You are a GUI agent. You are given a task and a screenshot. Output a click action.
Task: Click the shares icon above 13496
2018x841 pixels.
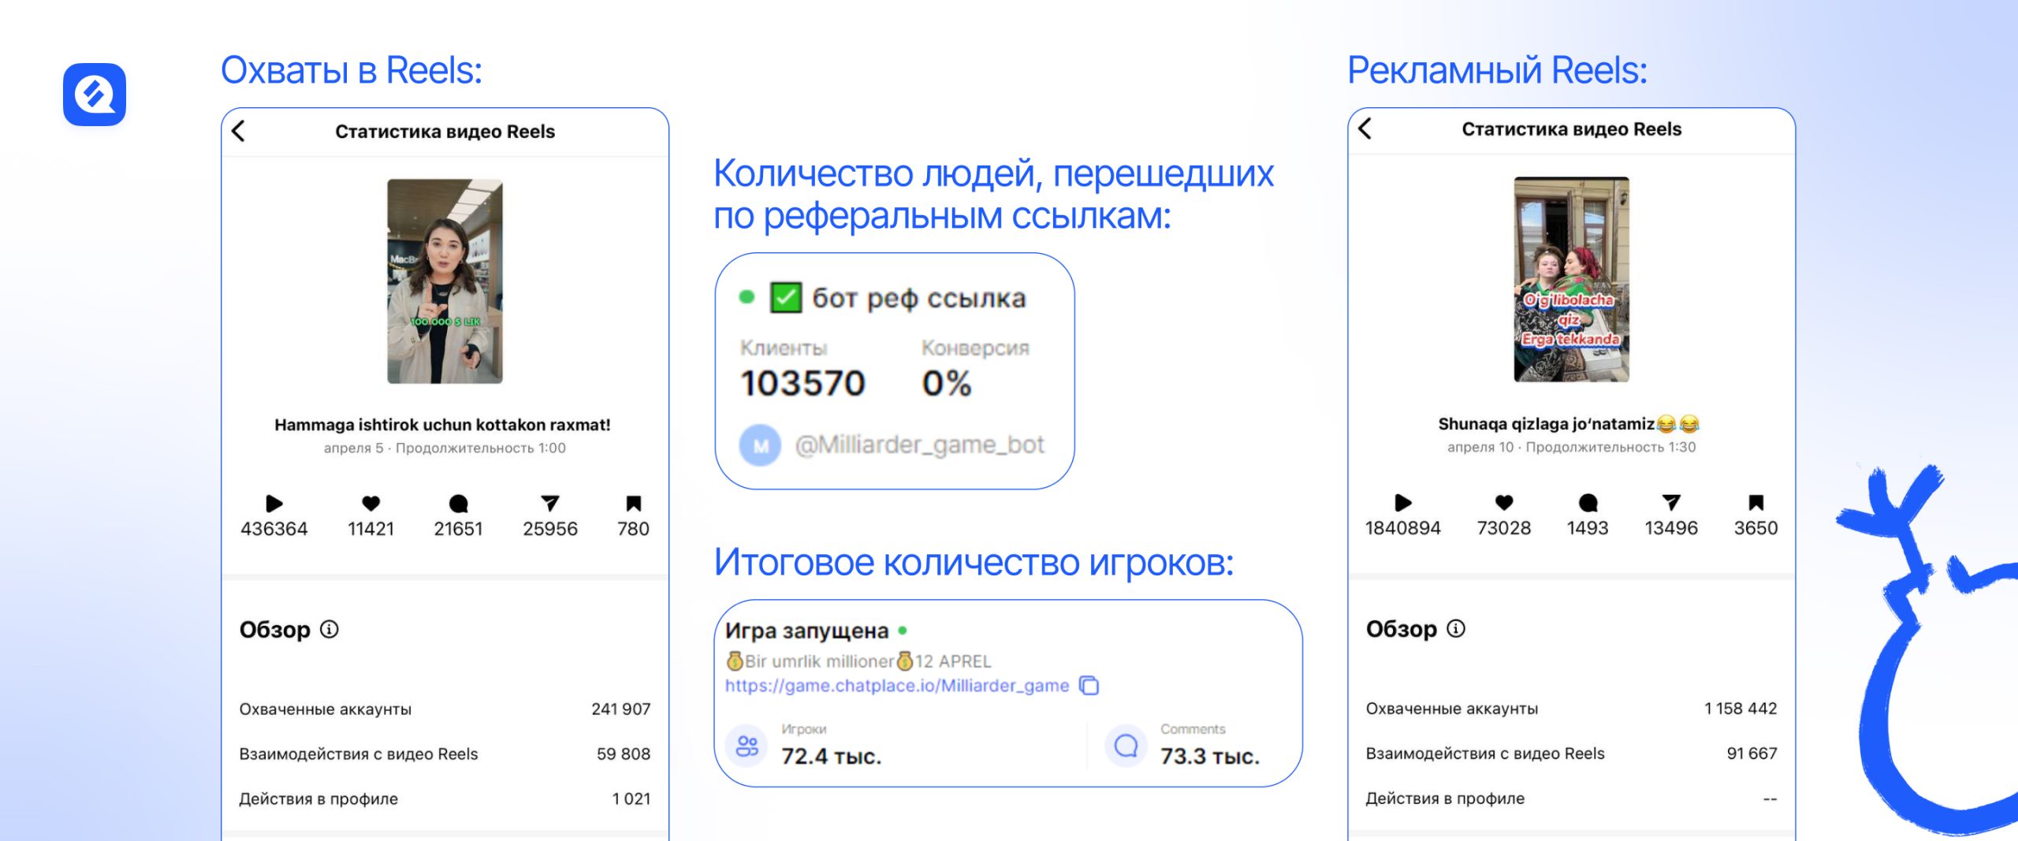(1671, 502)
